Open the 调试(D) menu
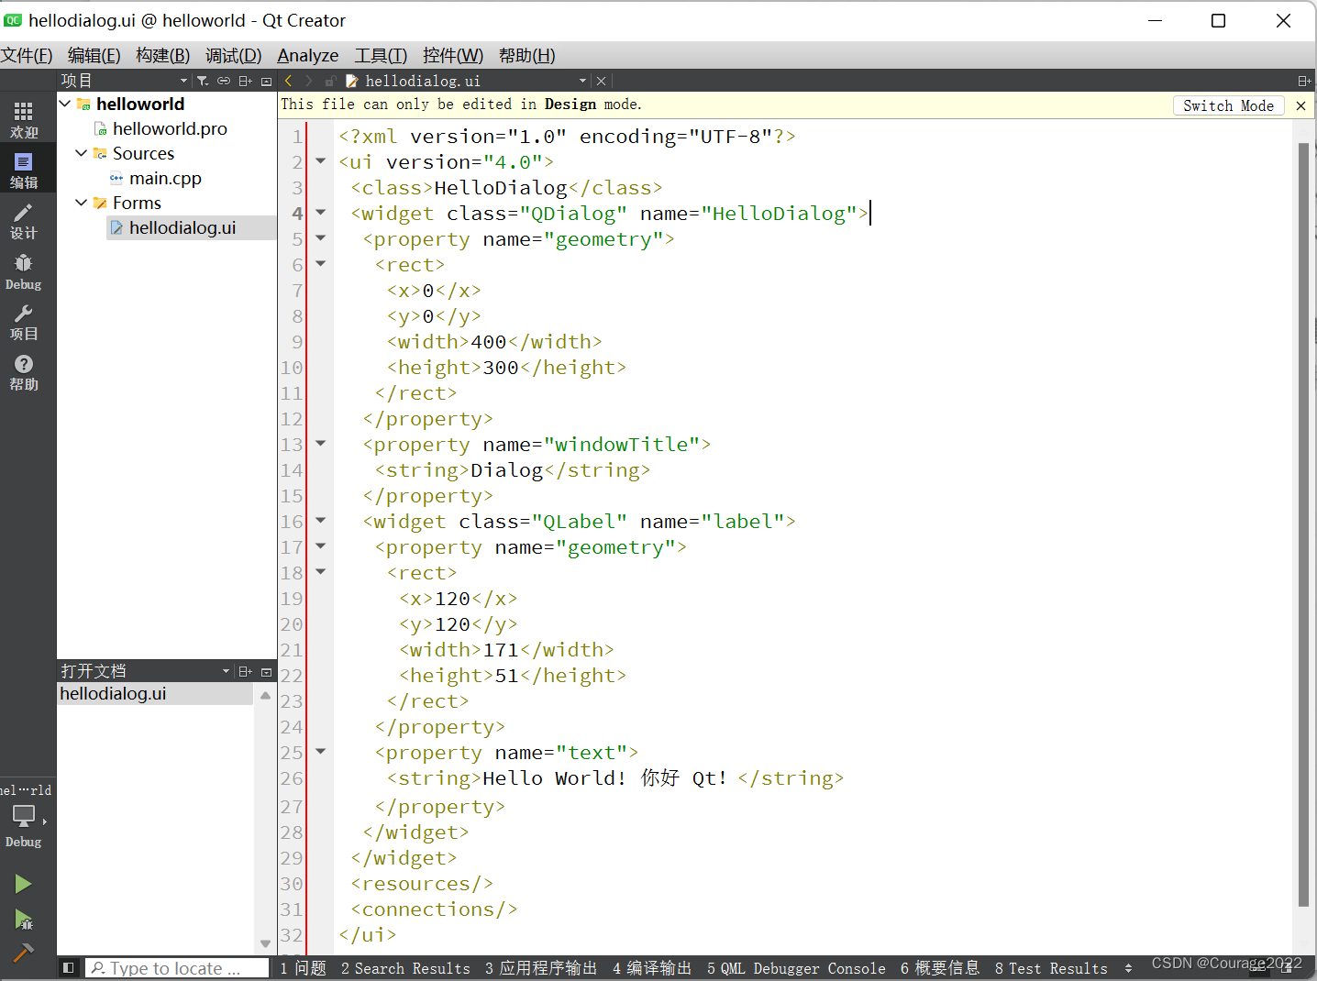Image resolution: width=1317 pixels, height=981 pixels. (x=233, y=56)
